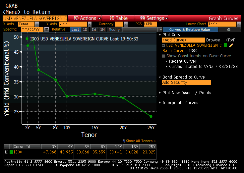Click the gear settings icon
The width and height of the screenshot is (244, 173).
[229, 29]
